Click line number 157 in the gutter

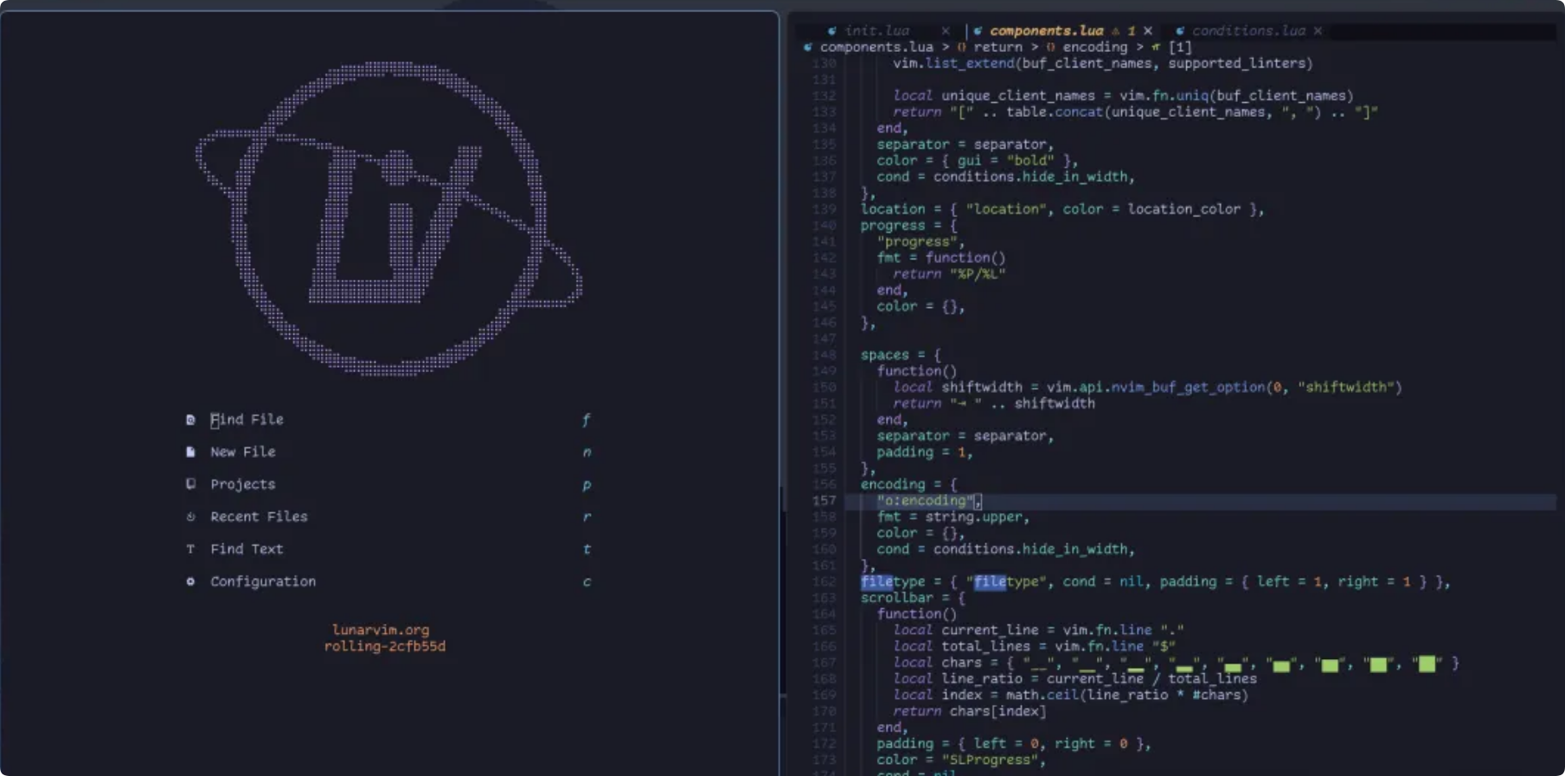tap(824, 501)
